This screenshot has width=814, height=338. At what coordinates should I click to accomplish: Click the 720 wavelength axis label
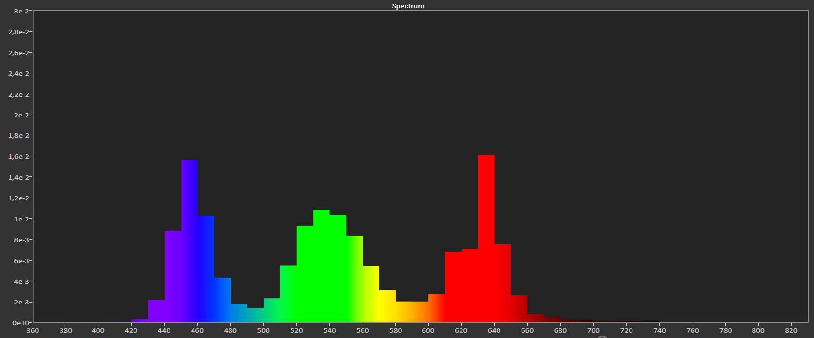pyautogui.click(x=627, y=330)
